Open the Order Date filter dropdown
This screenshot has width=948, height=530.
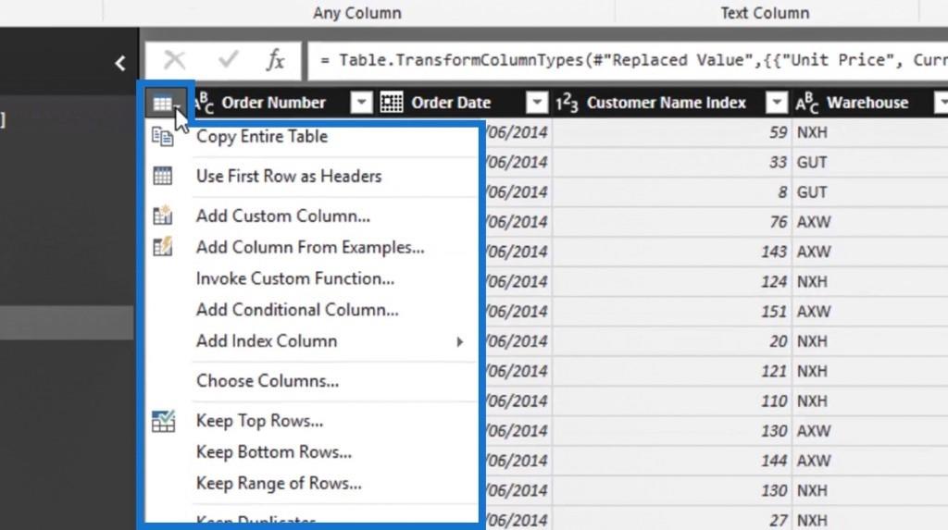point(536,103)
